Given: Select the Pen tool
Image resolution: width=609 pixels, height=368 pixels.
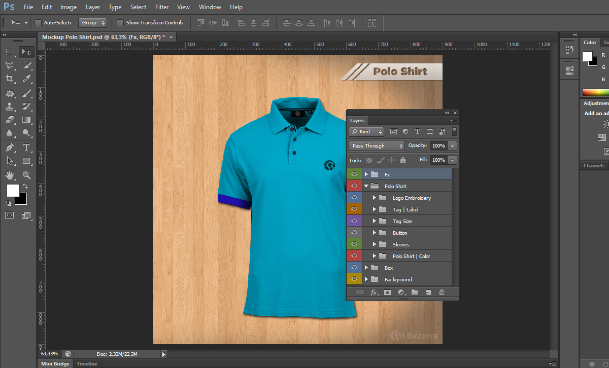Looking at the screenshot, I should pos(10,148).
